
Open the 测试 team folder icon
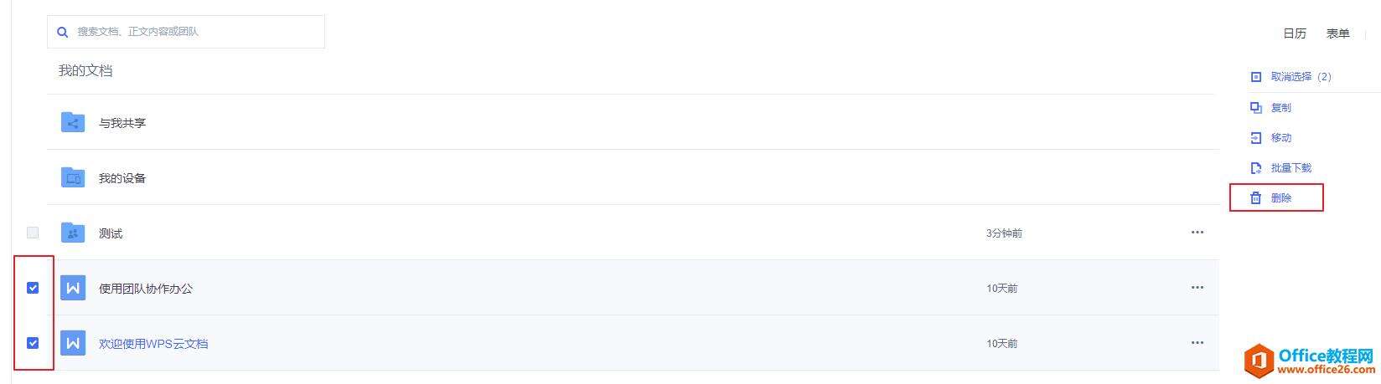[73, 233]
